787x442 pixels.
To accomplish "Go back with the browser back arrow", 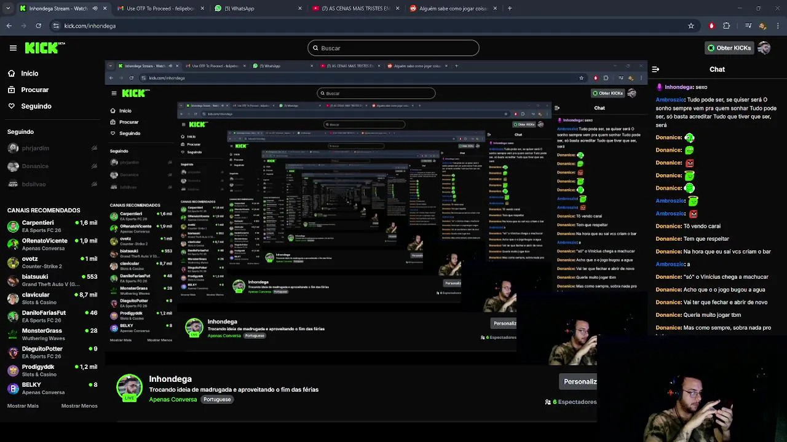I will click(x=9, y=26).
